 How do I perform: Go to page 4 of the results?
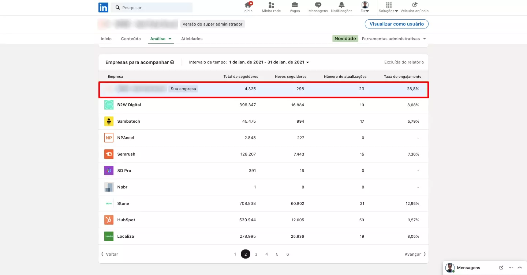click(x=266, y=254)
